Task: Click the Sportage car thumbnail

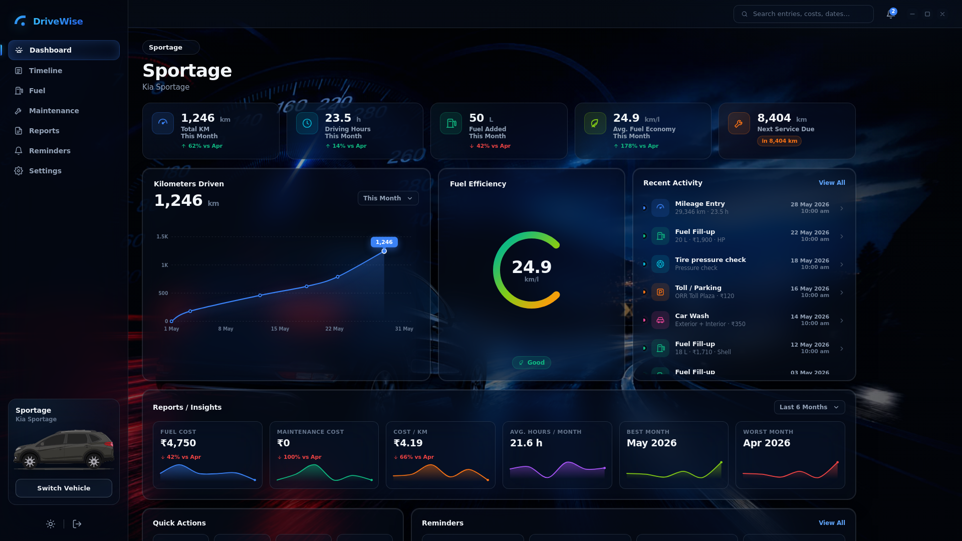Action: click(x=64, y=449)
